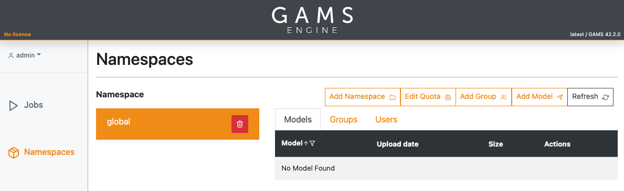Select the global namespace row
624x191 pixels.
click(177, 124)
